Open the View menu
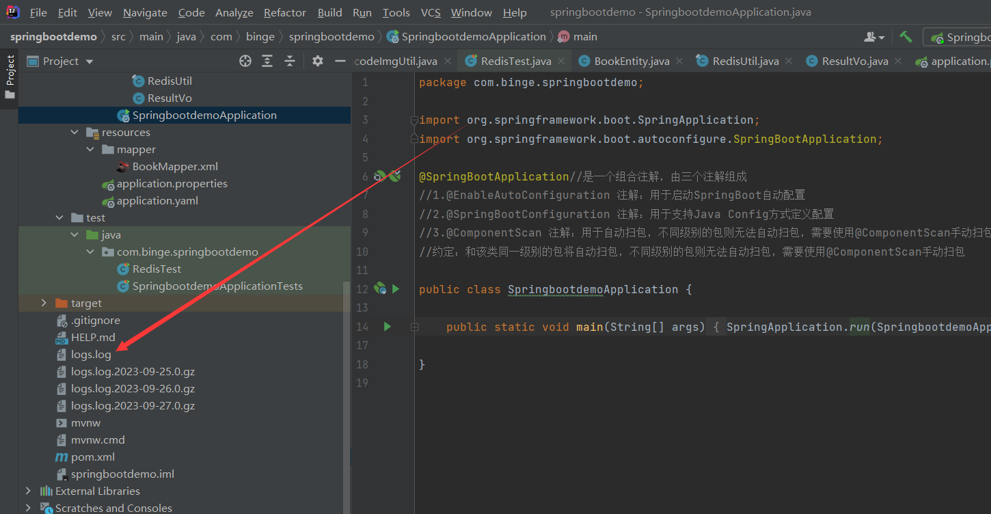The height and width of the screenshot is (514, 991). point(100,13)
